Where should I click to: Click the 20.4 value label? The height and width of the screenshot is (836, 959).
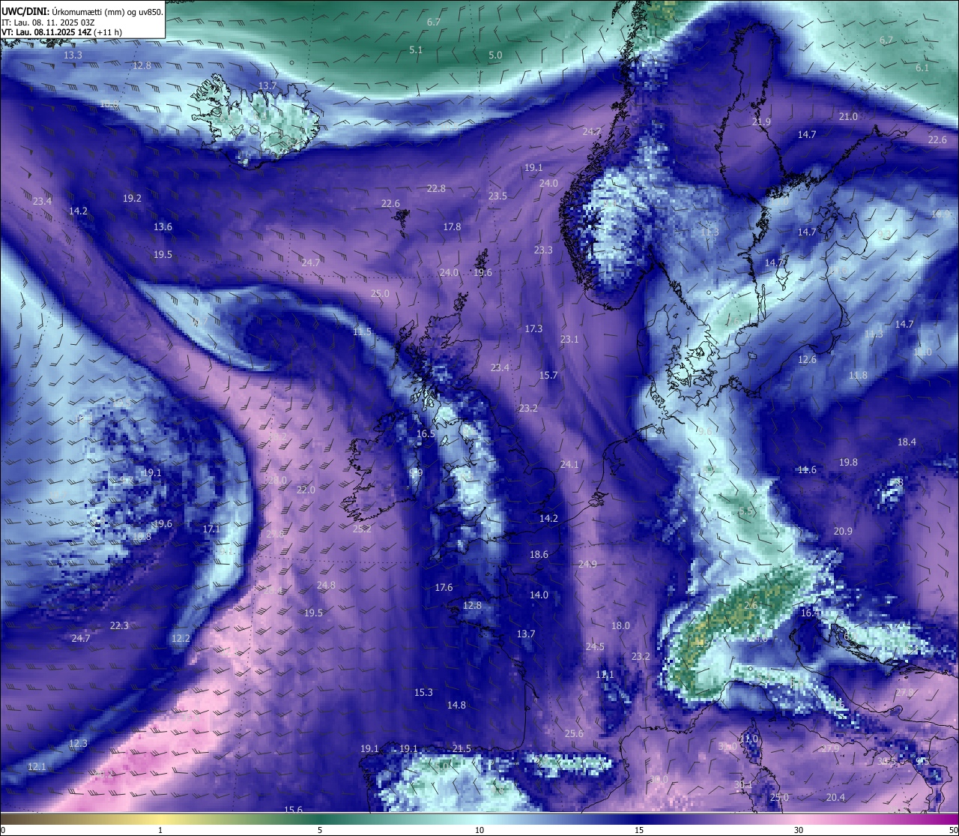[x=835, y=798]
